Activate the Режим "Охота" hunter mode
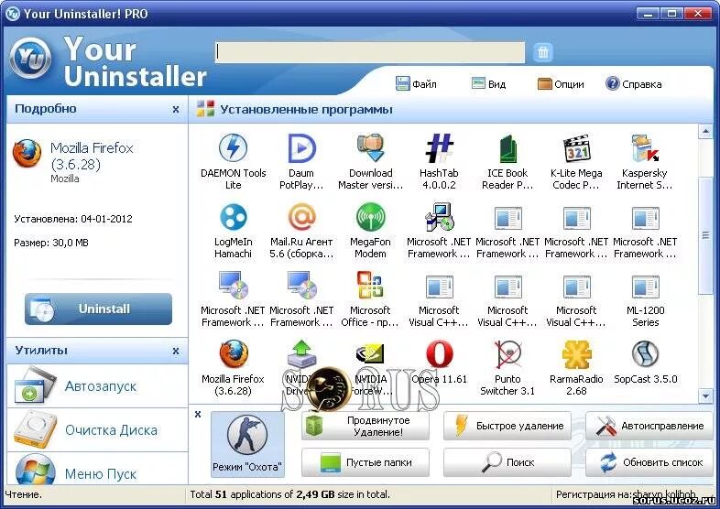Viewport: 720px width, 509px height. pyautogui.click(x=247, y=443)
